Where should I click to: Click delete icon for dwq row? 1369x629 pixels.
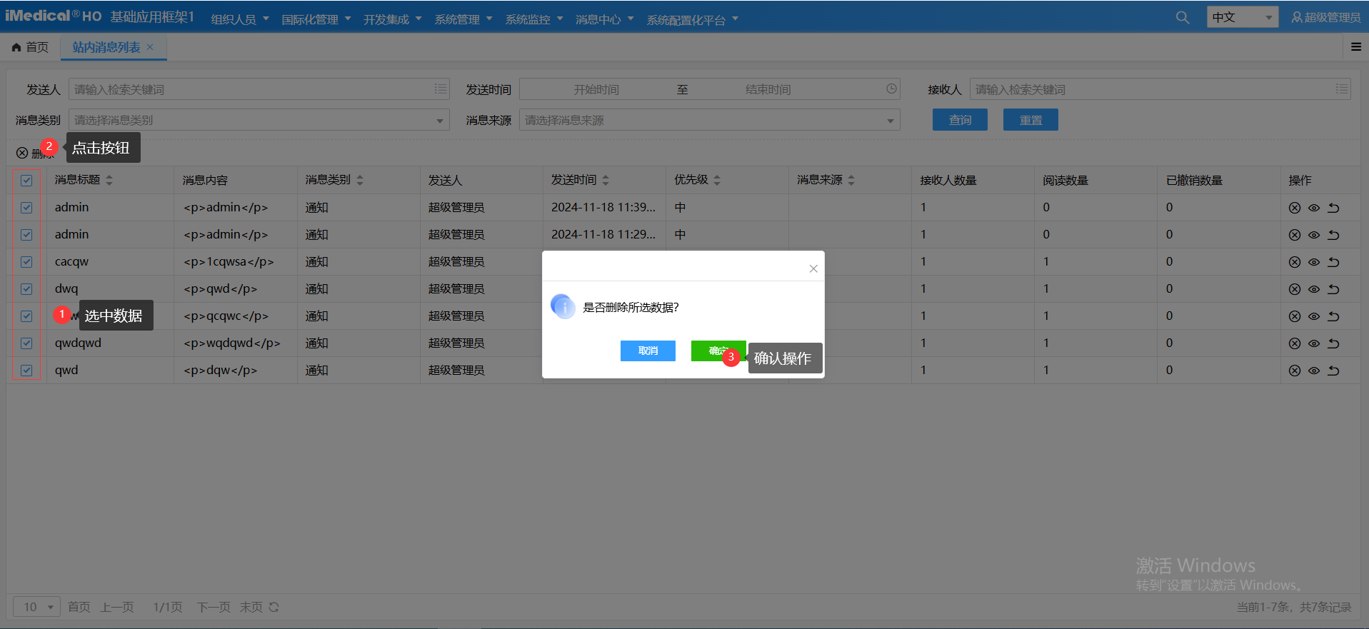(x=1295, y=289)
